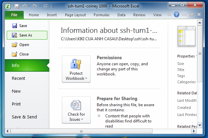The height and width of the screenshot is (138, 208).
Task: Open the Review ribbon tab
Action: click(x=139, y=15)
